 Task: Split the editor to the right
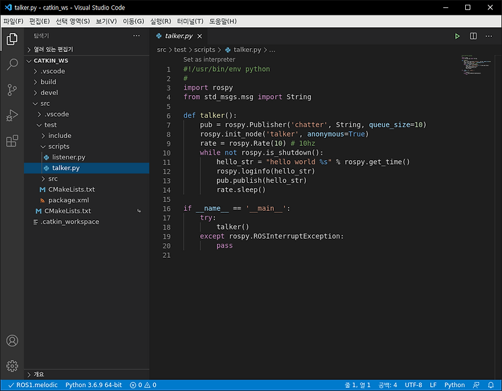[x=473, y=36]
